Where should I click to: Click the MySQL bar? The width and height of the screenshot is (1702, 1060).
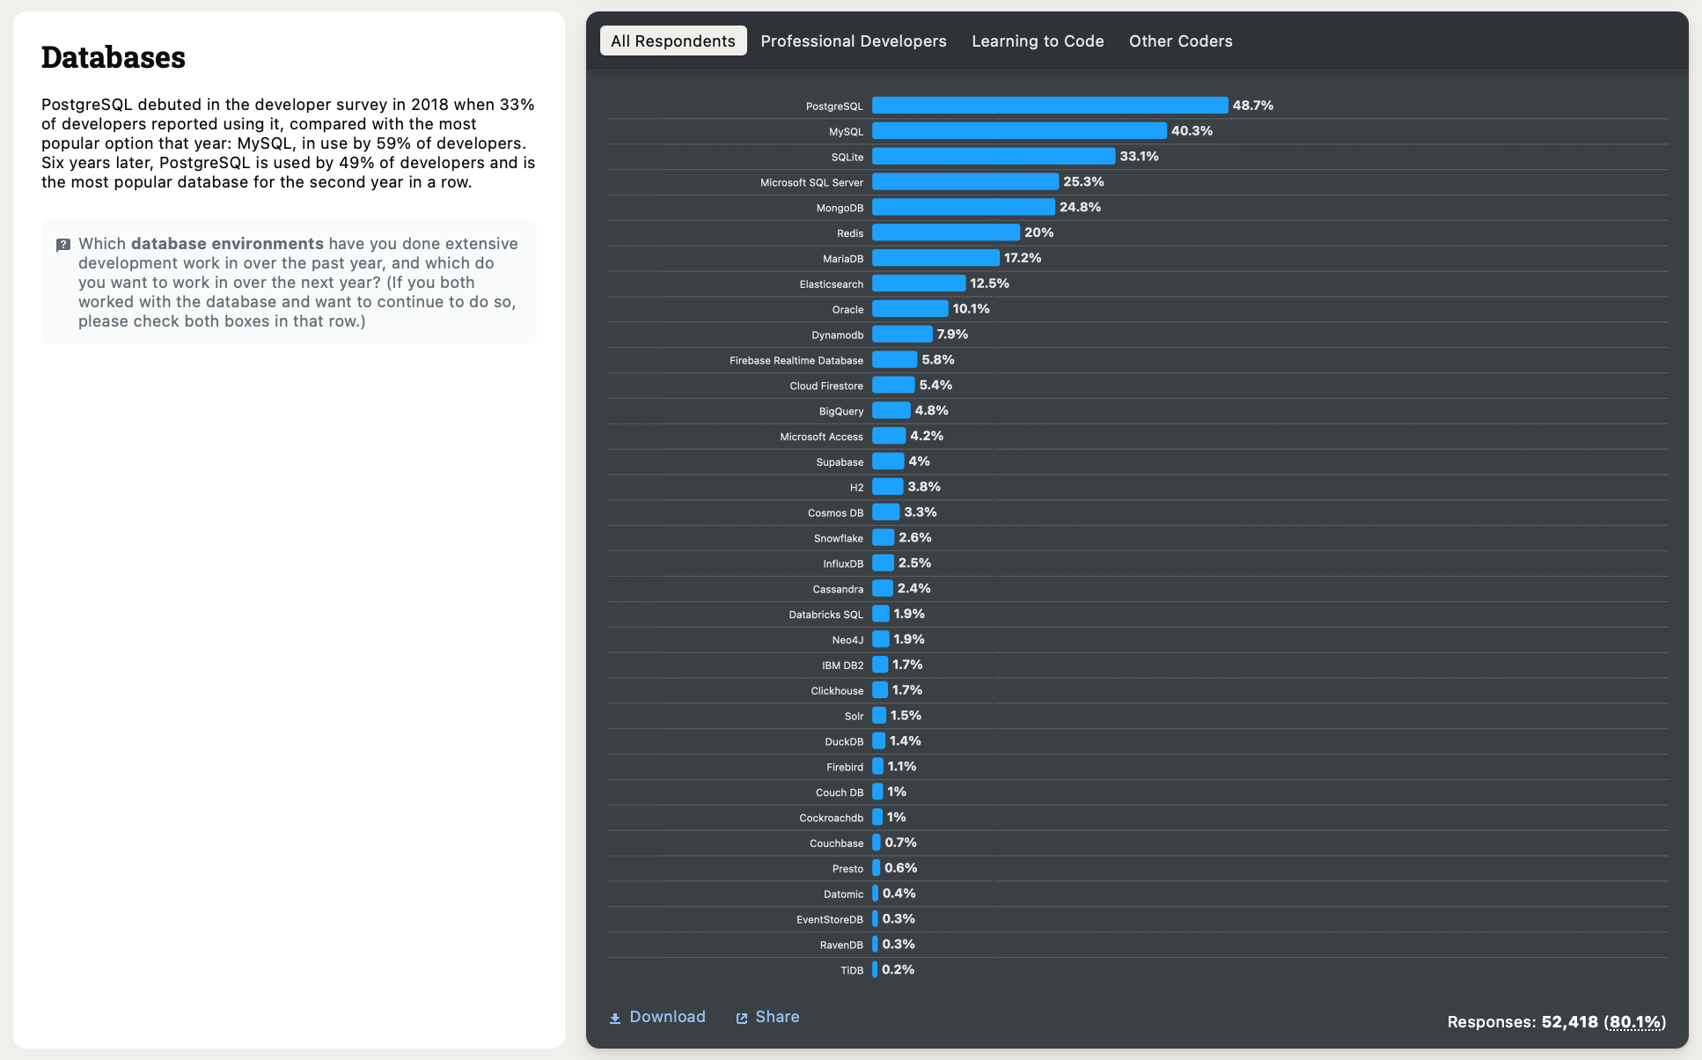[1021, 130]
